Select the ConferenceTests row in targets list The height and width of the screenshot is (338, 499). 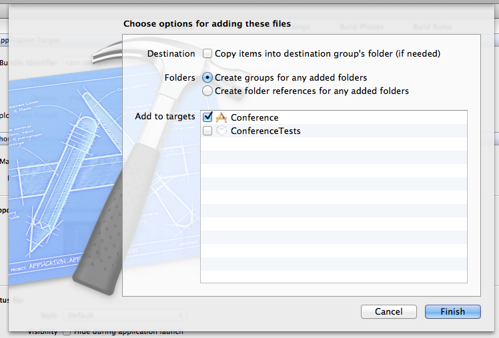(x=334, y=131)
